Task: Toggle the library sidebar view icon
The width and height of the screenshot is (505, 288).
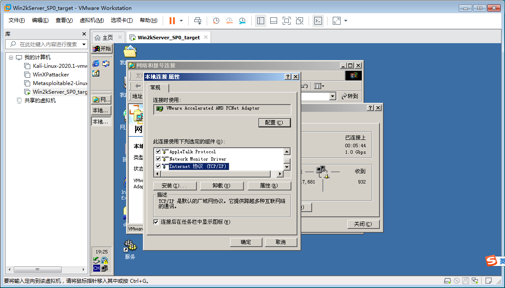Action: click(x=261, y=21)
